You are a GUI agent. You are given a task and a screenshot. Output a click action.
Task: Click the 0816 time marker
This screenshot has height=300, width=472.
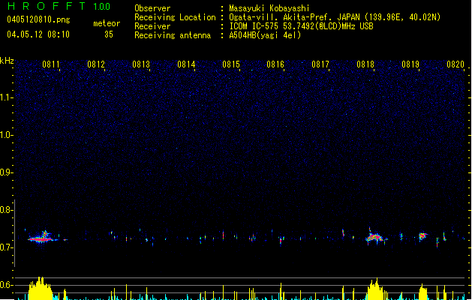click(275, 64)
